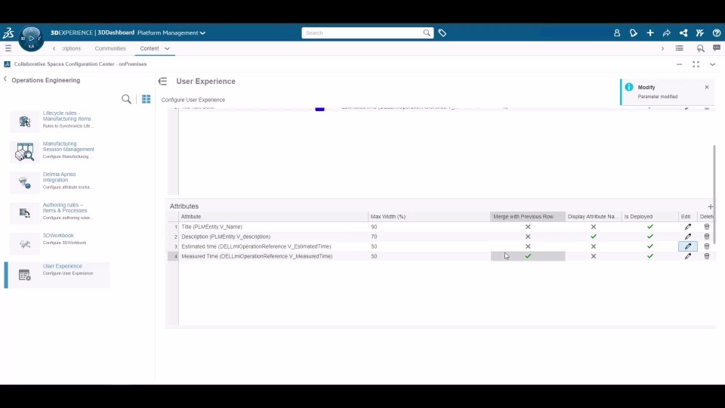Viewport: 725px width, 408px height.
Task: Show next tabs with the right chevron
Action: 662,48
